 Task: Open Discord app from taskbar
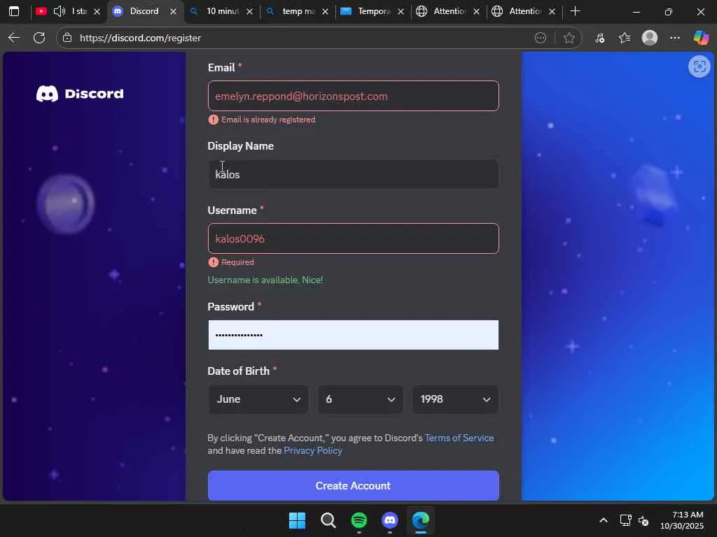(389, 520)
